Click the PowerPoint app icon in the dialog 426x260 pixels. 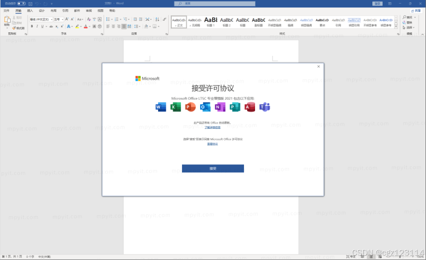(x=190, y=107)
